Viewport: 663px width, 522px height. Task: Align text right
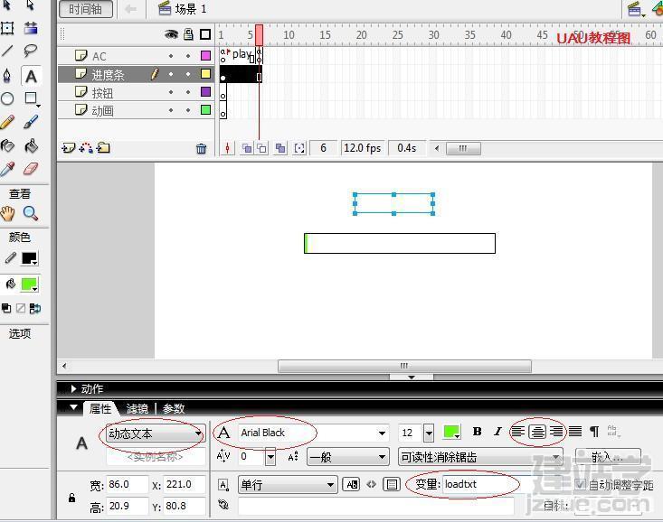(556, 432)
